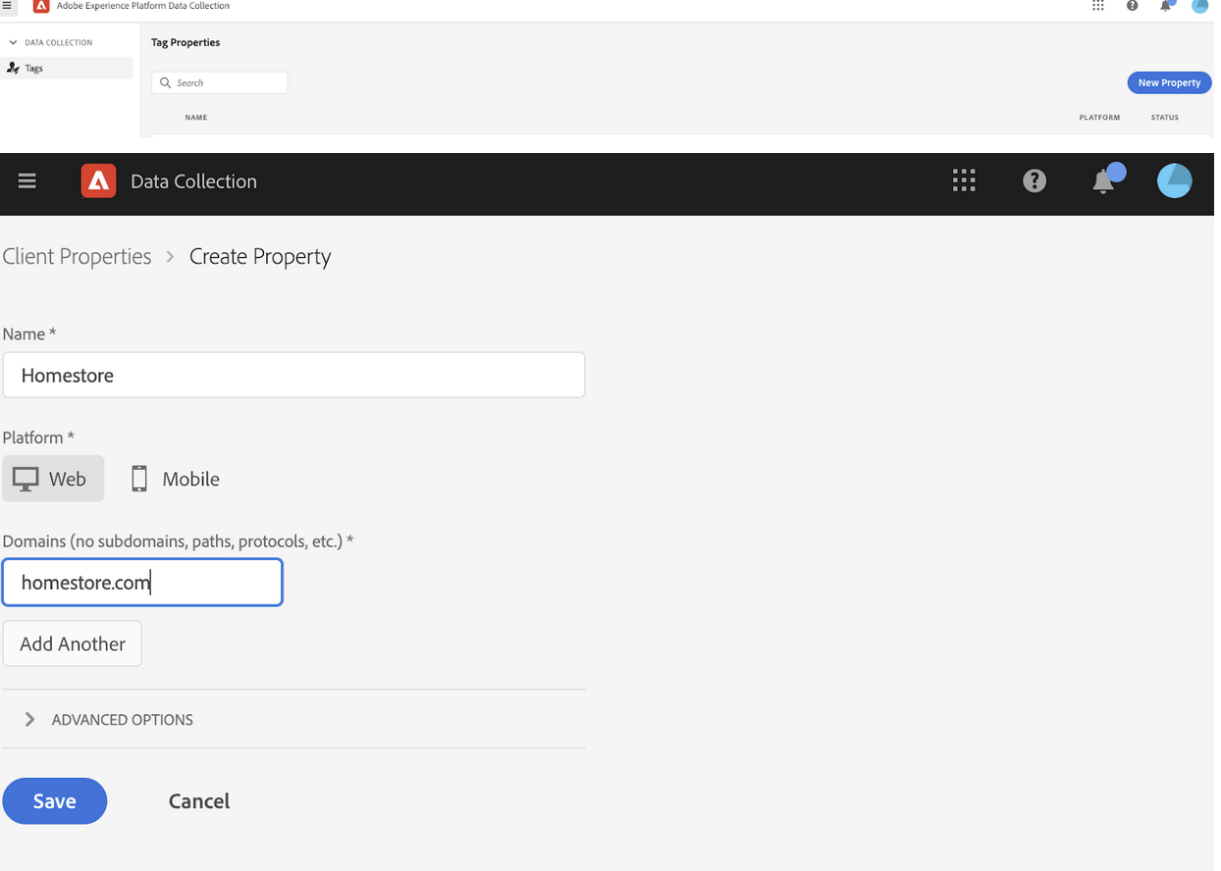Click the domain field with homestore.com

[x=142, y=583]
